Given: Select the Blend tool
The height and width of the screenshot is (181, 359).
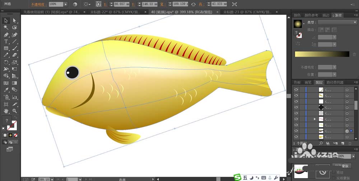Looking at the screenshot, I should [x=15, y=90].
